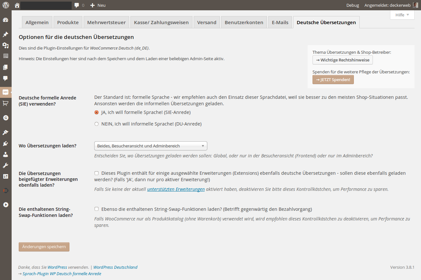Open the WooCommerce sidebar icon

pos(5,92)
